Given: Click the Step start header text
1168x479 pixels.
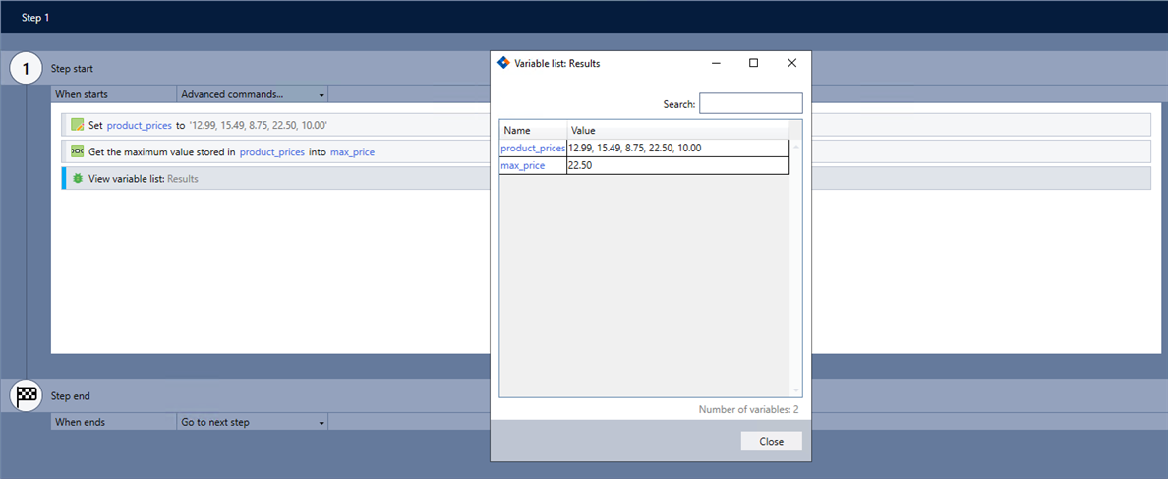Looking at the screenshot, I should tap(72, 69).
